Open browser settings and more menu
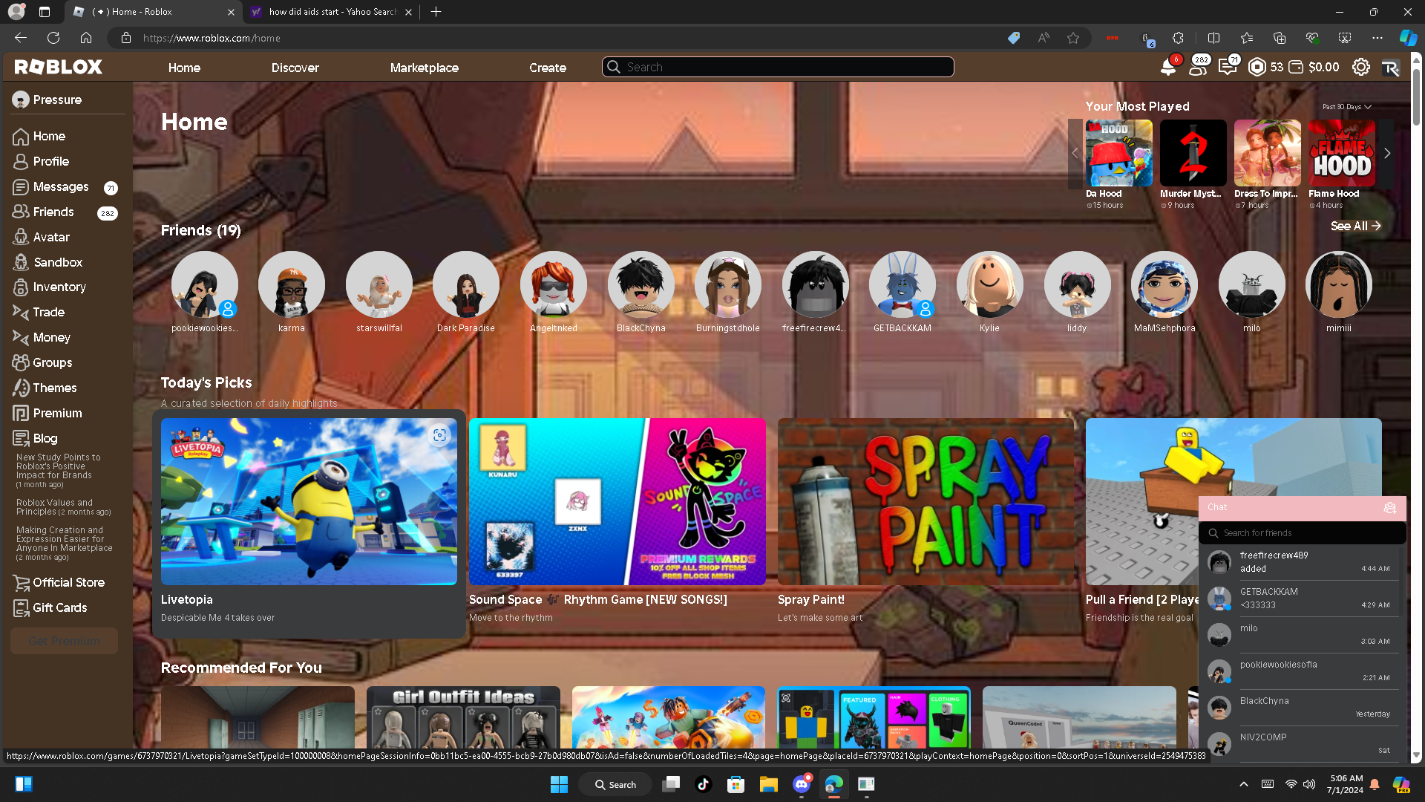 (x=1377, y=38)
